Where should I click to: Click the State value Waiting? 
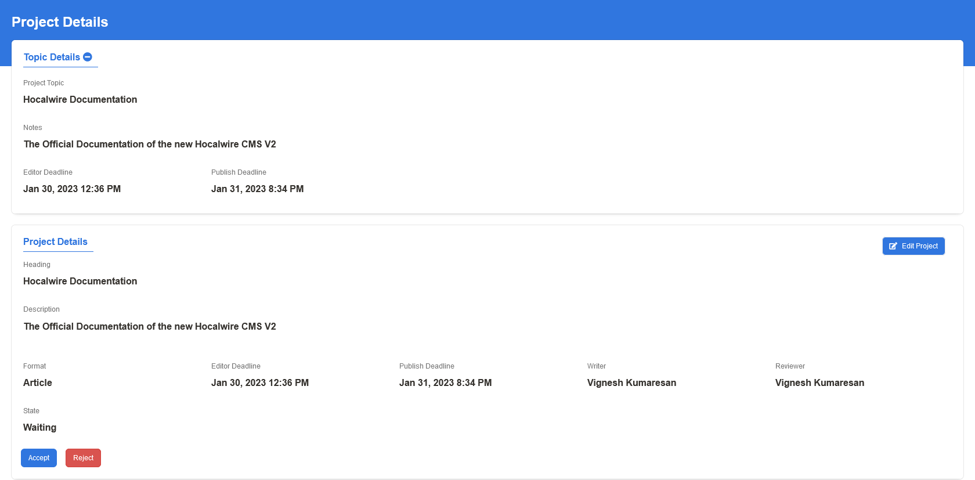pyautogui.click(x=40, y=428)
